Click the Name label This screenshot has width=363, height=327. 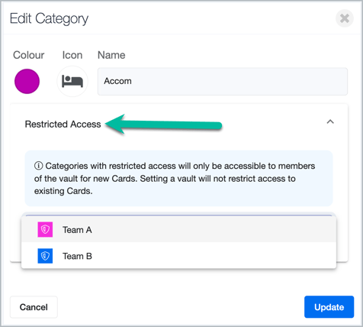pos(111,55)
